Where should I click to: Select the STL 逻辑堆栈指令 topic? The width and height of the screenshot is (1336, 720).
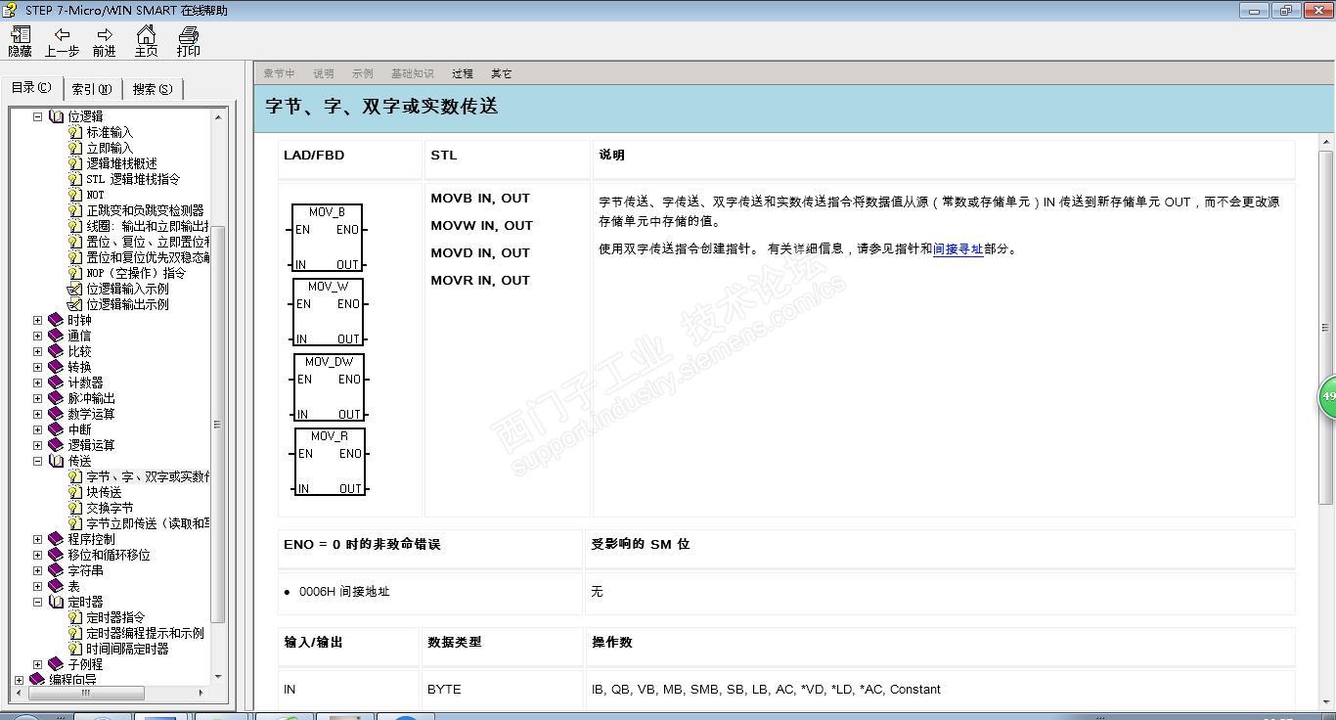(133, 179)
